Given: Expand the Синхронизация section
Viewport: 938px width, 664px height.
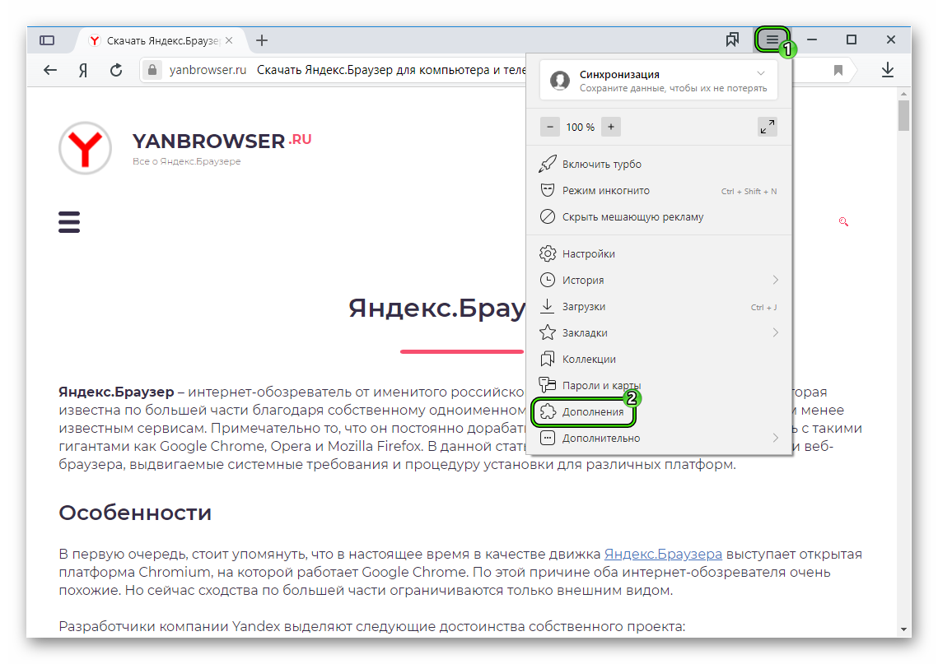Looking at the screenshot, I should [x=762, y=74].
